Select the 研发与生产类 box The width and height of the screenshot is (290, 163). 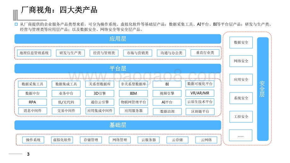click(70, 53)
